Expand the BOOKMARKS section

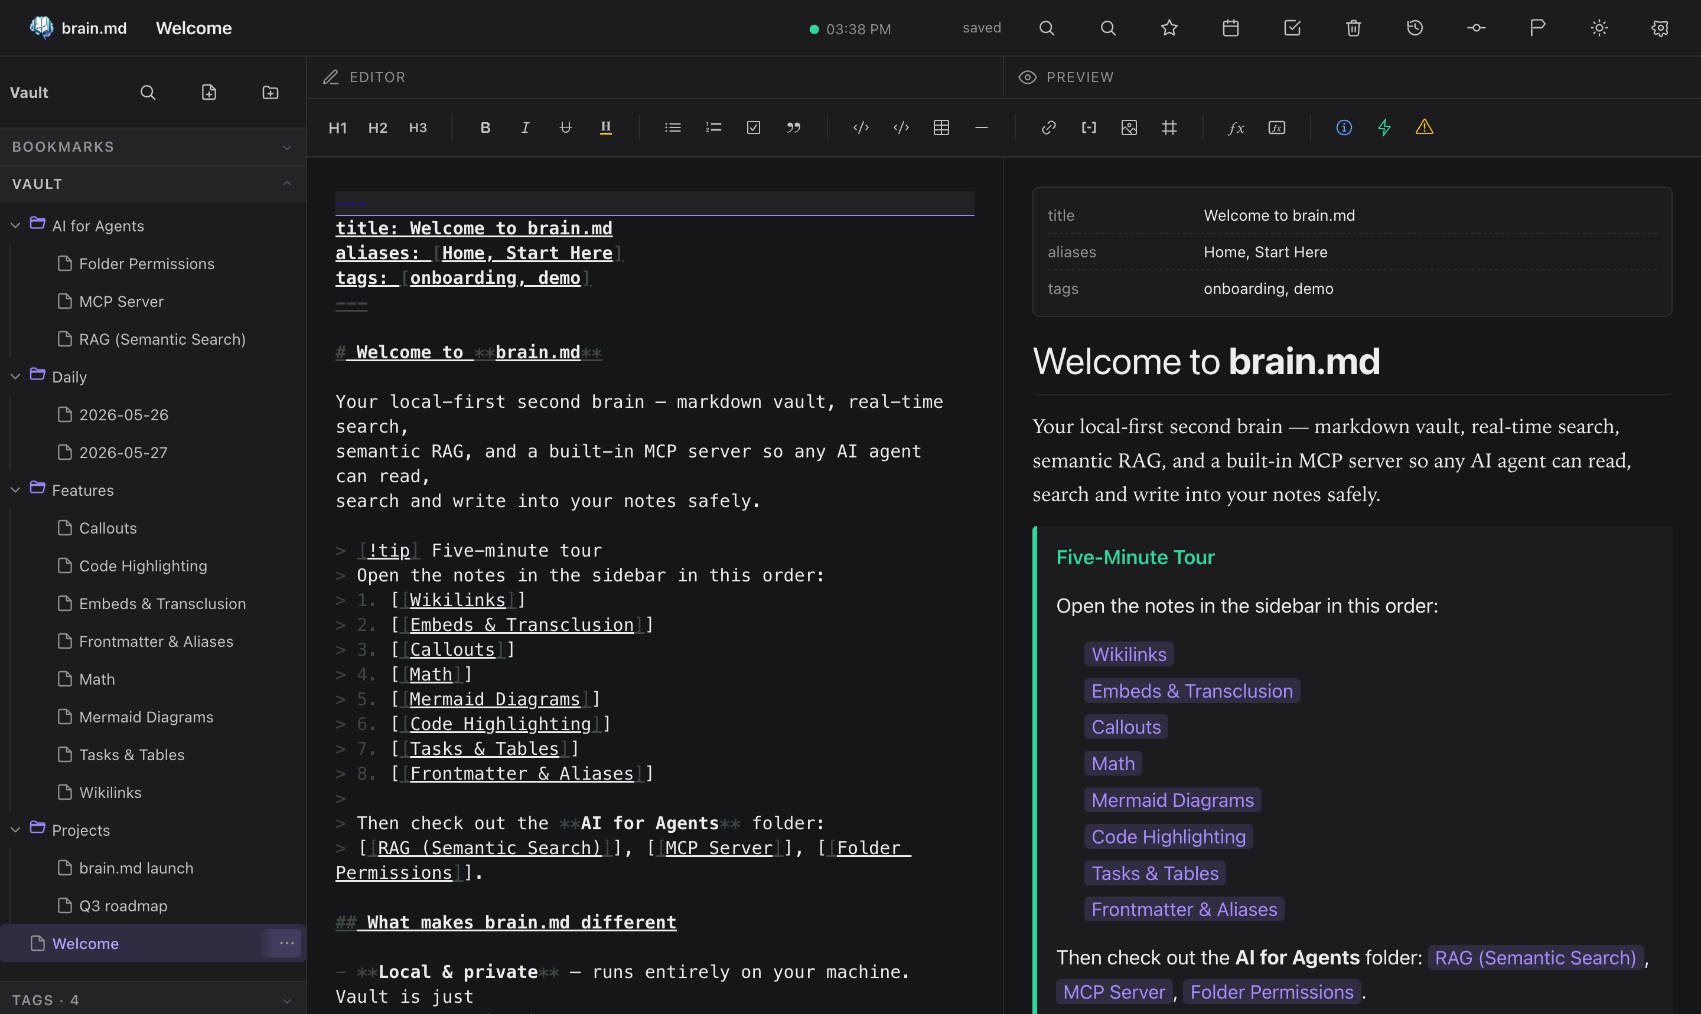point(153,147)
